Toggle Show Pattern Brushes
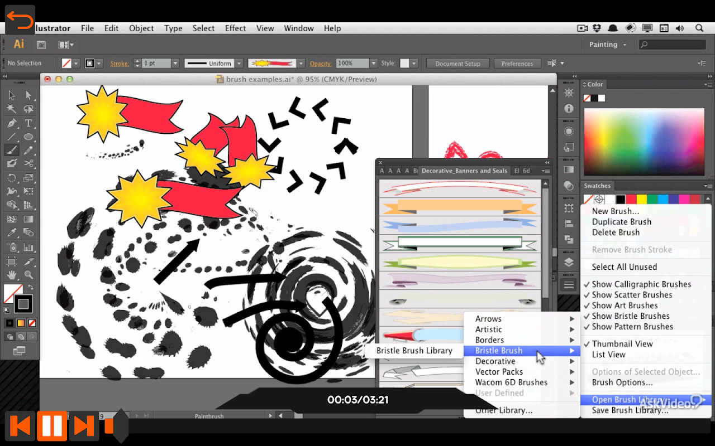 pyautogui.click(x=632, y=327)
